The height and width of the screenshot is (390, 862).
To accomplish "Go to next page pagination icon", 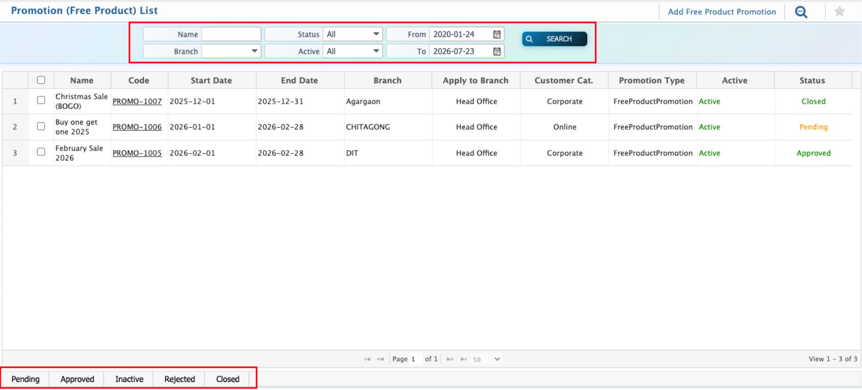I will tap(450, 359).
